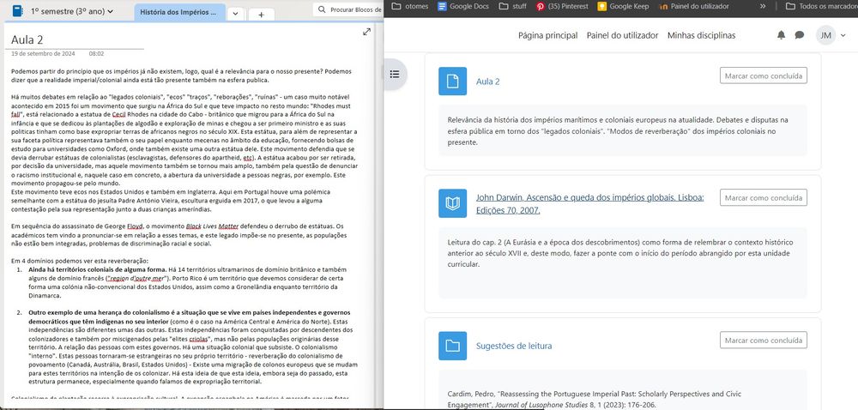This screenshot has width=858, height=410.
Task: Open the Painel do utilizador bookmark
Action: tap(694, 6)
